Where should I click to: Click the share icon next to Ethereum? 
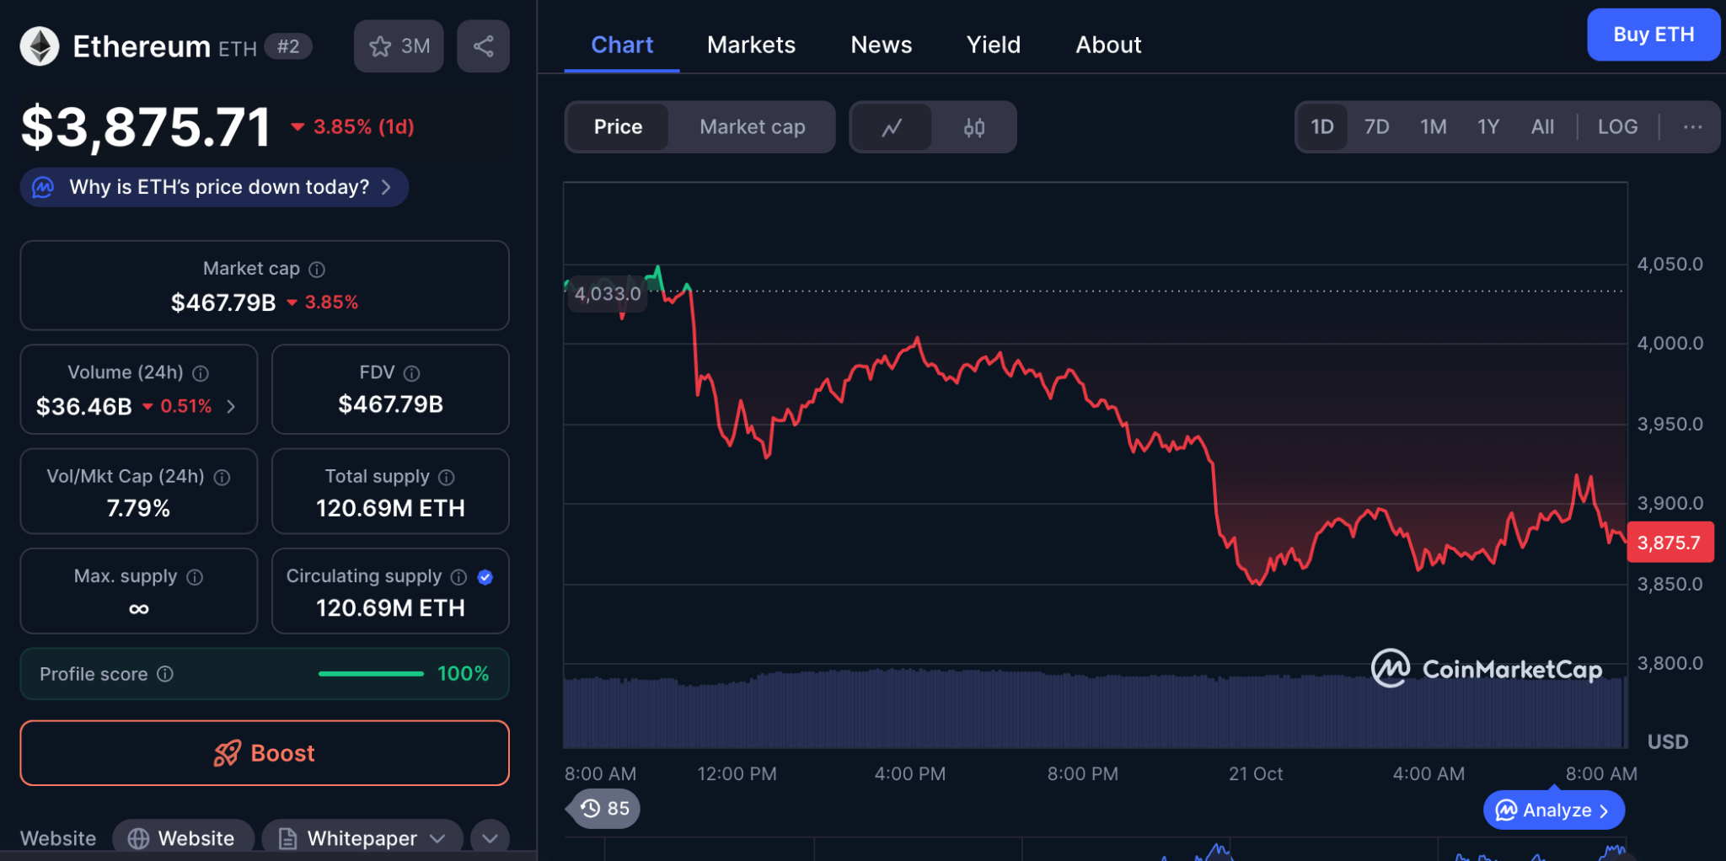tap(483, 46)
